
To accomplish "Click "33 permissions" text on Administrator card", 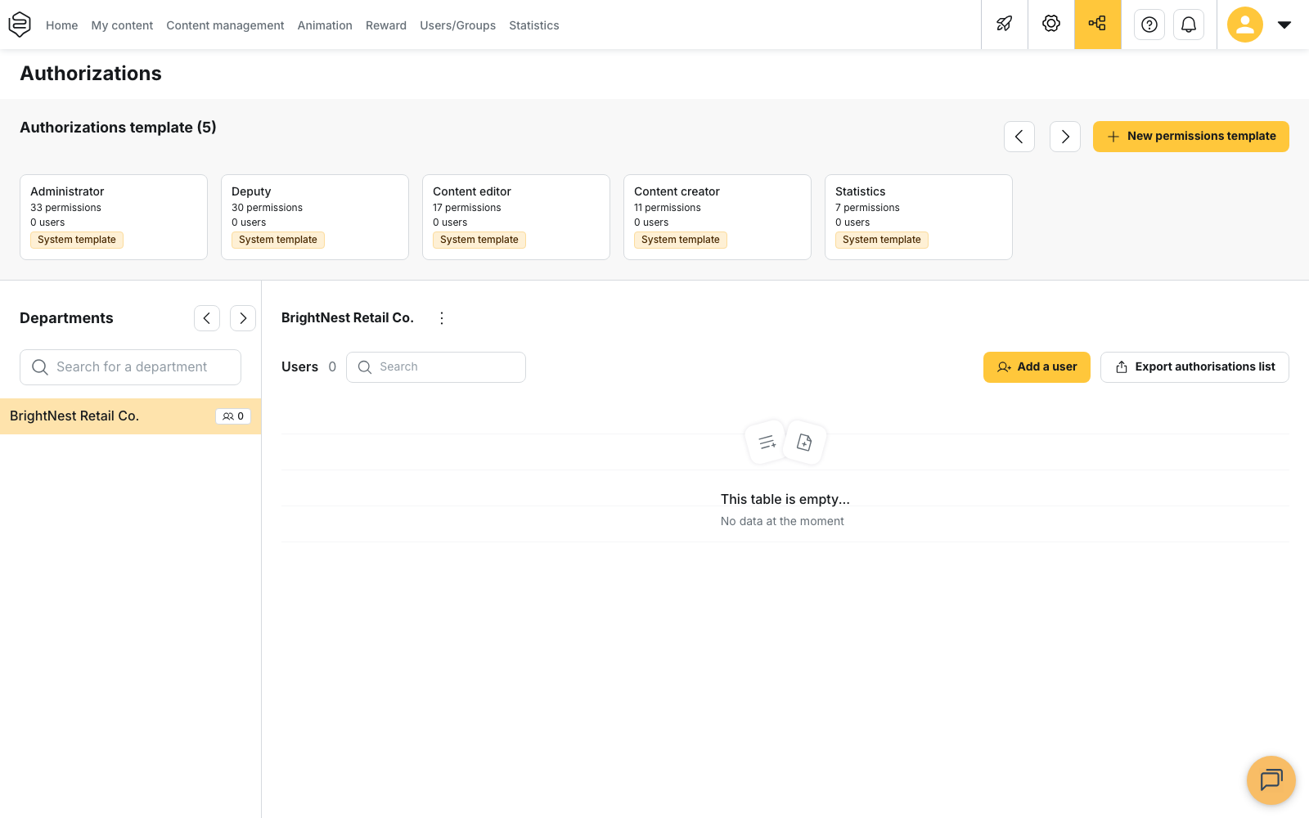I will (65, 208).
